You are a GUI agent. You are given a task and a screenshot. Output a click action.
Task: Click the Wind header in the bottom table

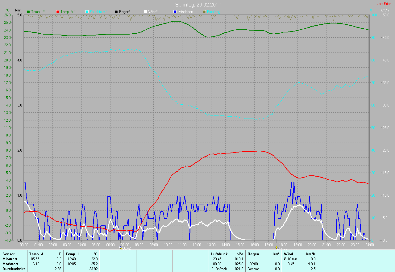[288, 254]
